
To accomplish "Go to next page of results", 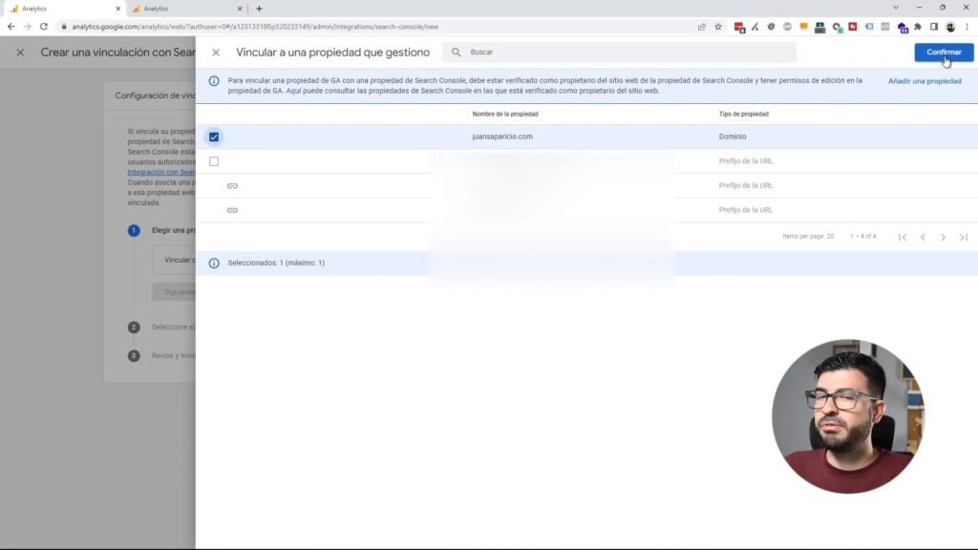I will point(943,237).
